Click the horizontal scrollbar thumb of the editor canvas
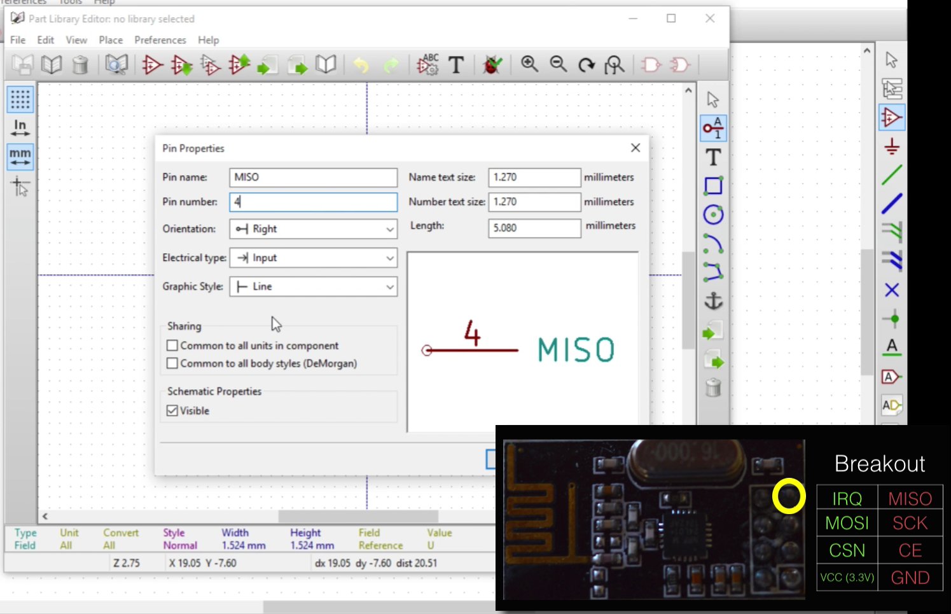 click(x=358, y=516)
